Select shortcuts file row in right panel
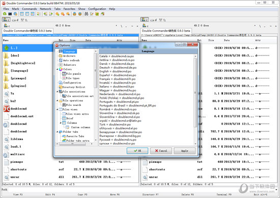 click(209, 169)
